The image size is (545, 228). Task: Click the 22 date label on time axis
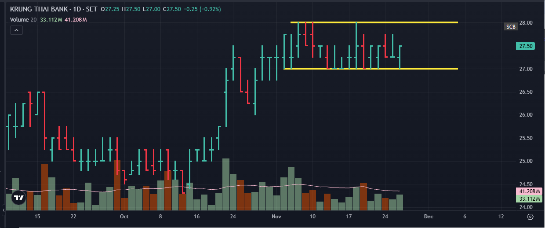73,217
